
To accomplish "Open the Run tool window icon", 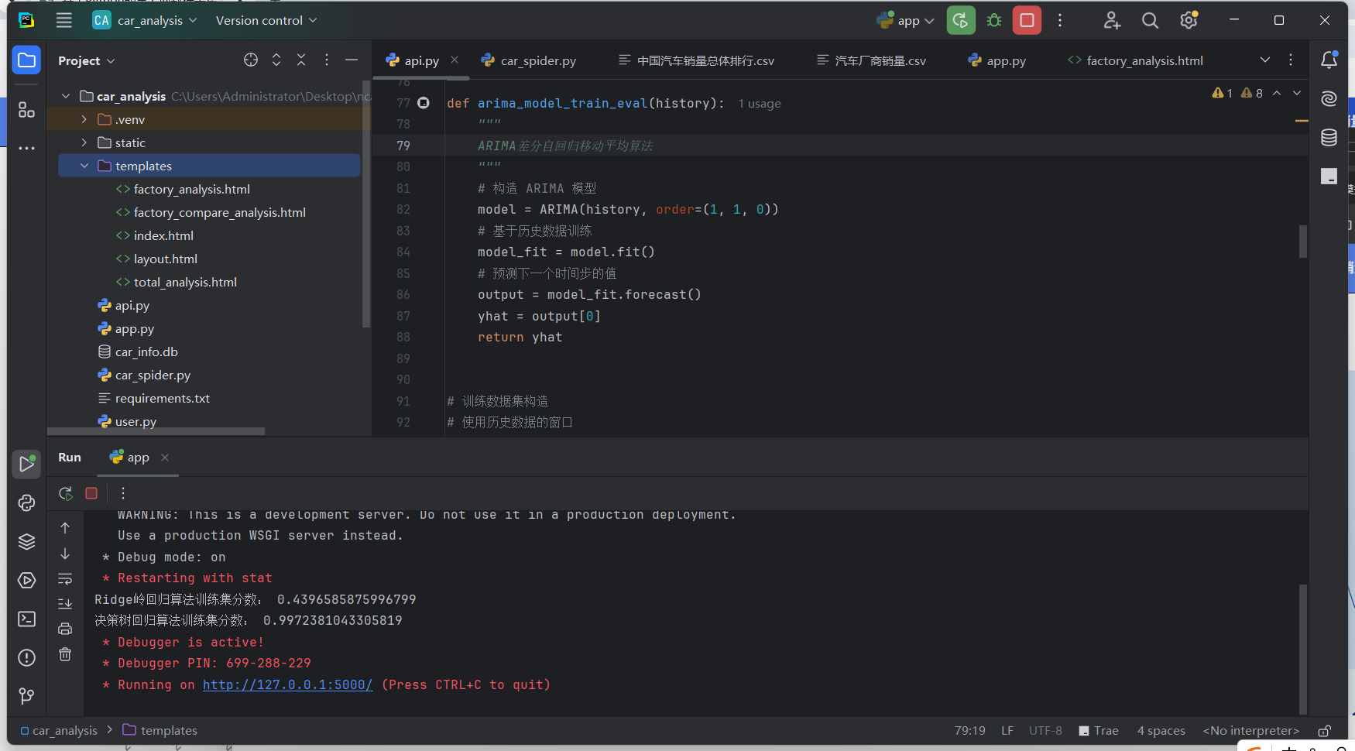I will (x=26, y=464).
